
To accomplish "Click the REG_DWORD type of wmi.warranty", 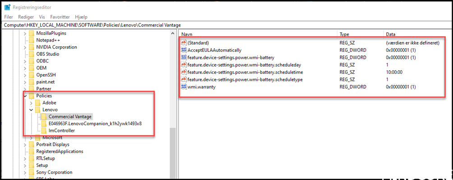I will (x=353, y=87).
